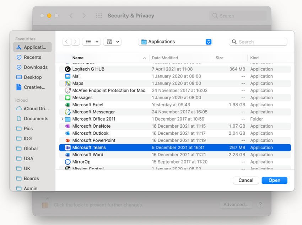This screenshot has width=302, height=225.
Task: Click the show-all grid icon in Security & Privacy
Action: click(99, 16)
